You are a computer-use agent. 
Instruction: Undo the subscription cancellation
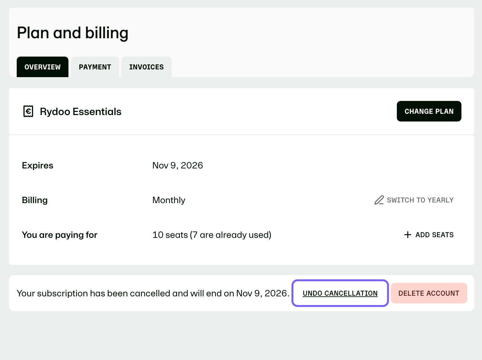coord(340,293)
